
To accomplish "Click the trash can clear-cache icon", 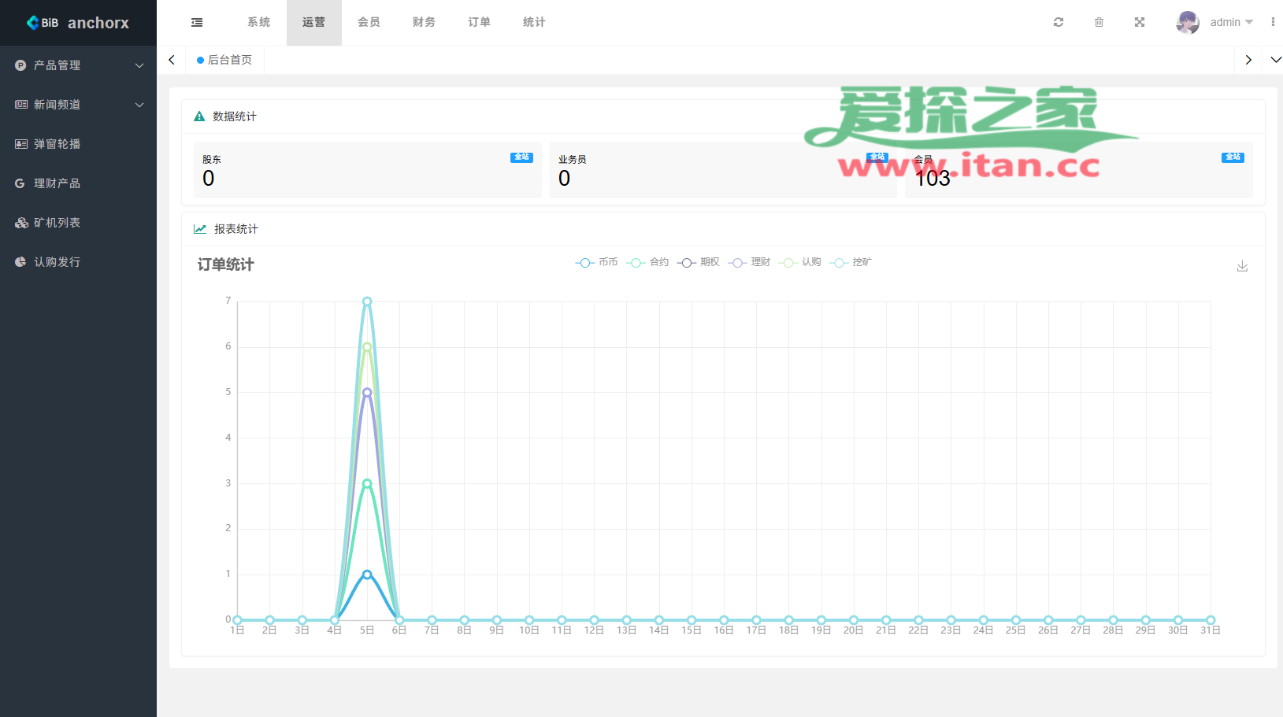I will tap(1099, 23).
